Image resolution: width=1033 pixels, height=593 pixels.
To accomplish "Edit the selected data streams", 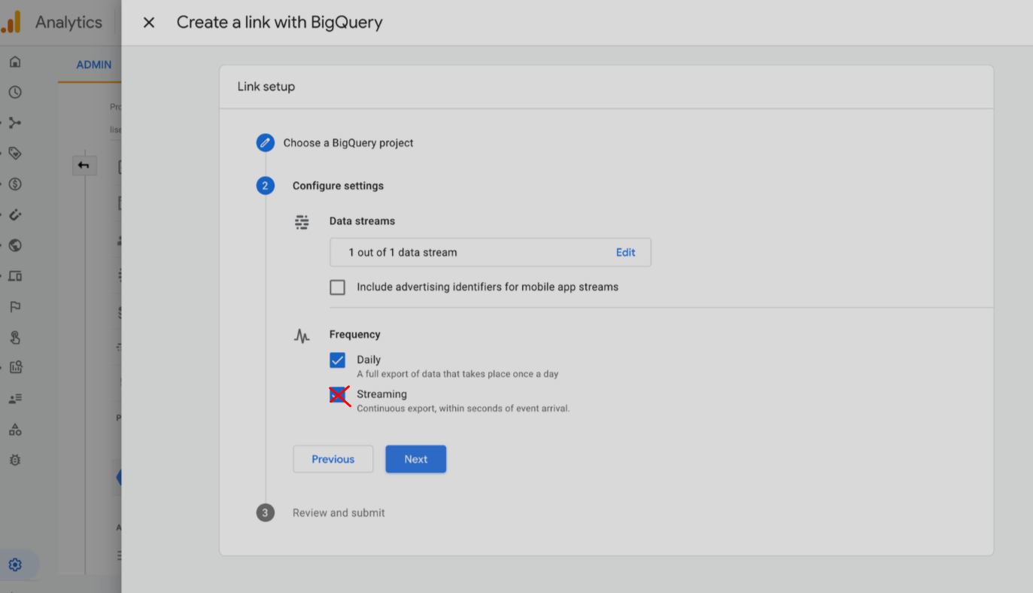I will tap(625, 253).
